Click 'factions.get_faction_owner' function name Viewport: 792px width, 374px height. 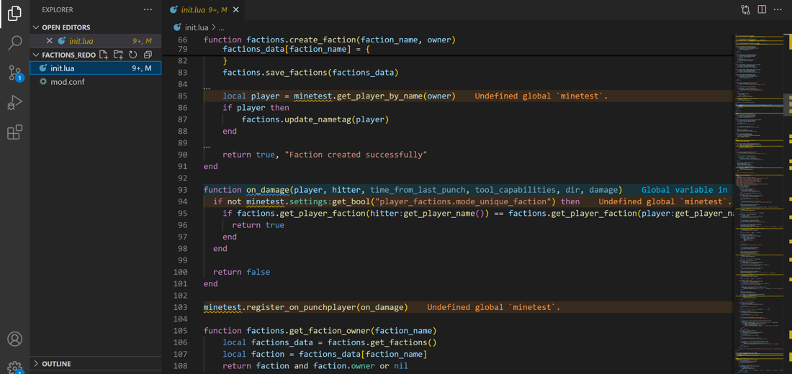[308, 331]
